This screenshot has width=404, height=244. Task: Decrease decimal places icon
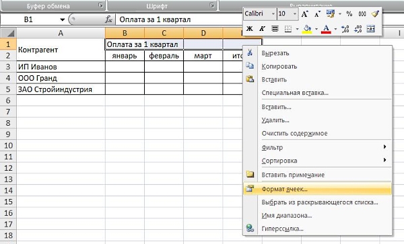point(358,29)
